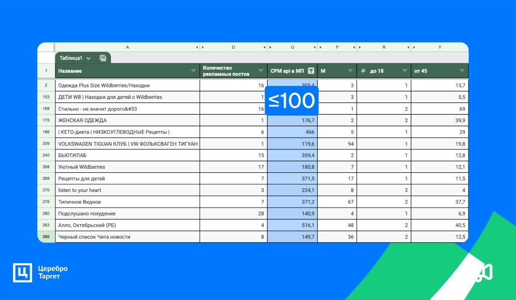Expand hidden columns left of column G

click(270, 47)
